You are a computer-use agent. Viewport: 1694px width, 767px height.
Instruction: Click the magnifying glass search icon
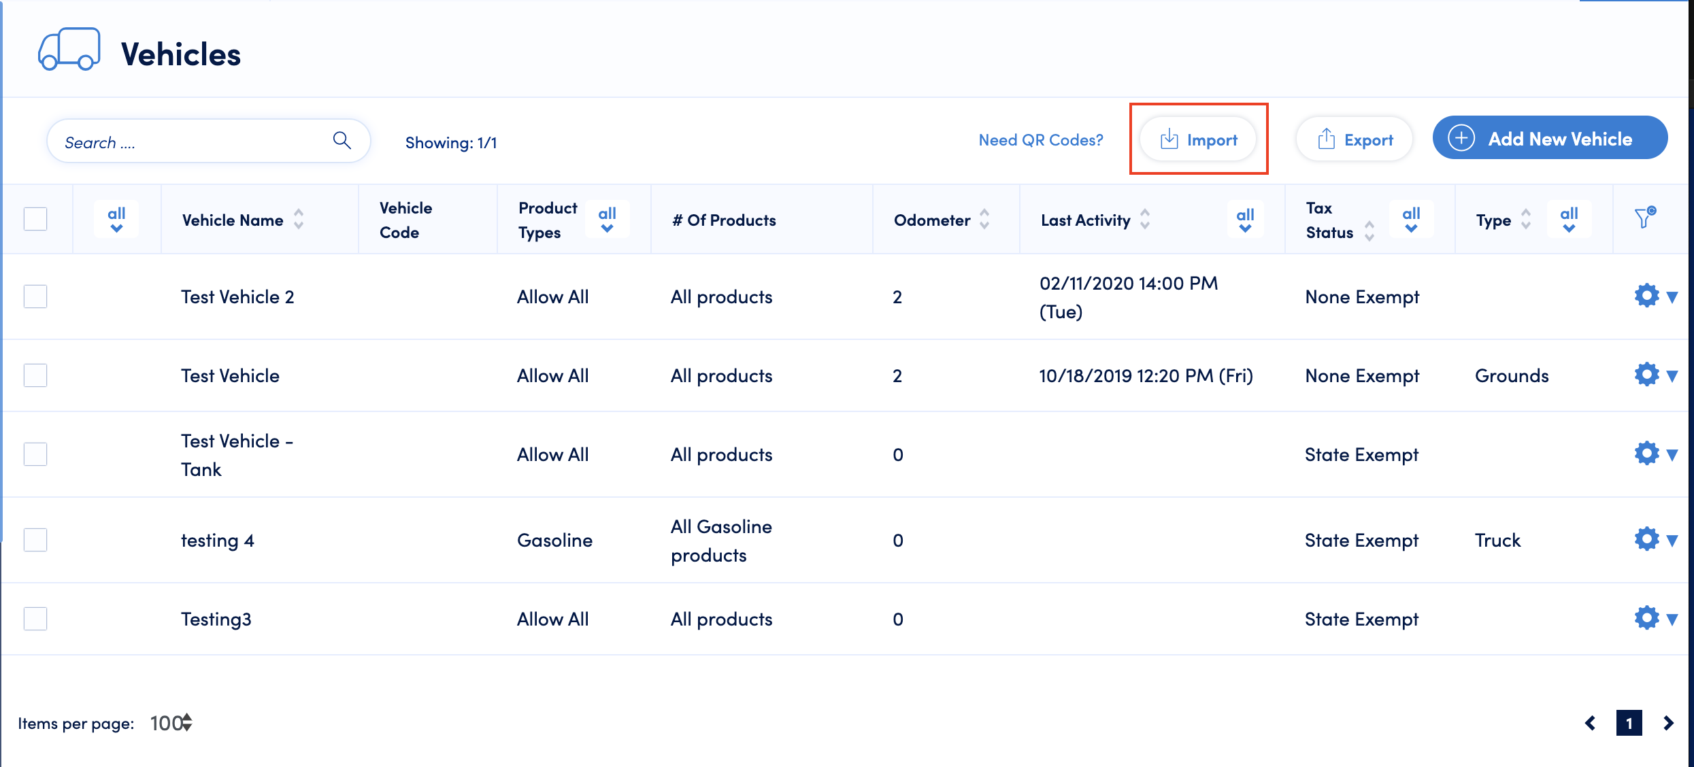point(342,141)
